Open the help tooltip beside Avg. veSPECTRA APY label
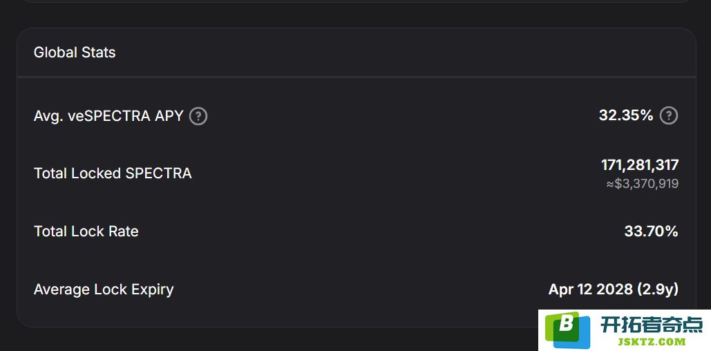The image size is (711, 351). pos(198,116)
